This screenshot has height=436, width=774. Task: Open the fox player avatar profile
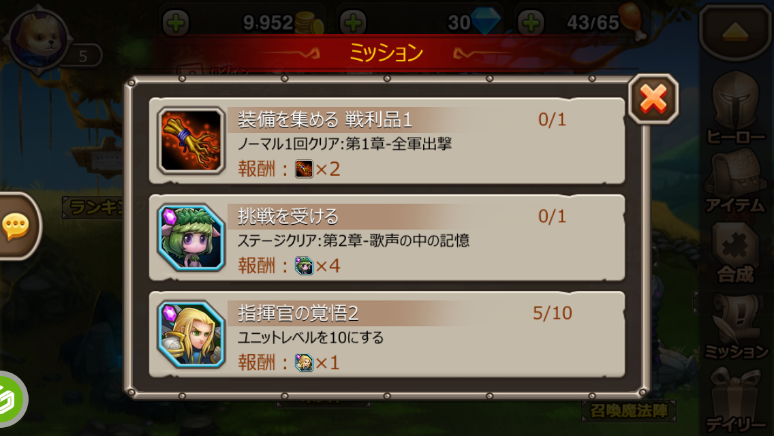pyautogui.click(x=39, y=39)
